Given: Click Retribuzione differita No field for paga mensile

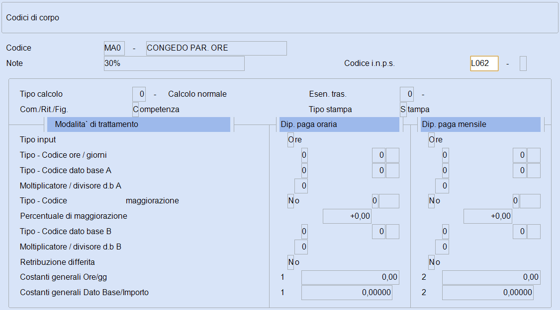Looking at the screenshot, I should (x=431, y=262).
